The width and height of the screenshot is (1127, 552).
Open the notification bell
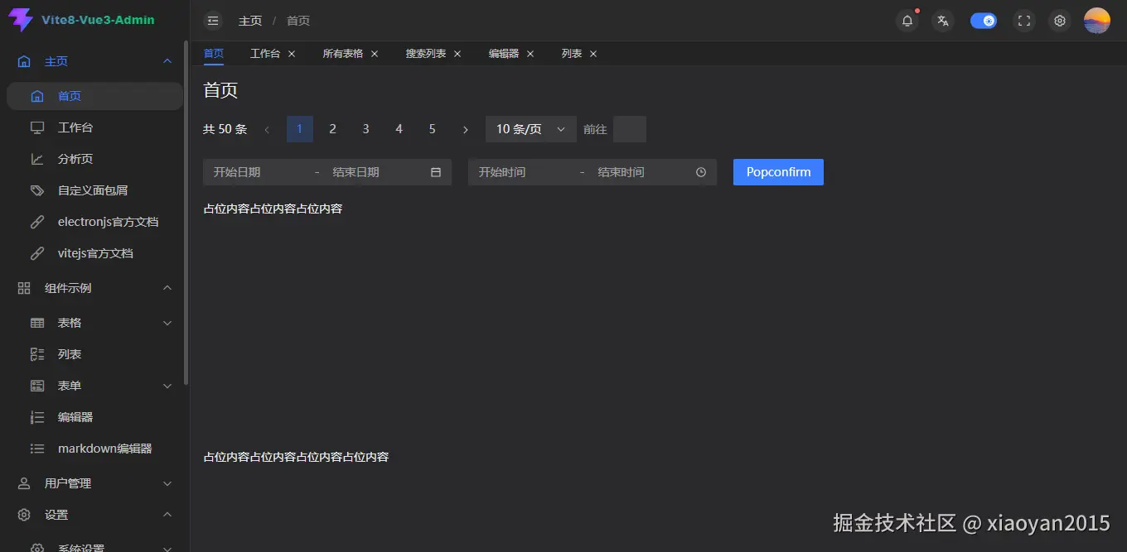coord(907,21)
